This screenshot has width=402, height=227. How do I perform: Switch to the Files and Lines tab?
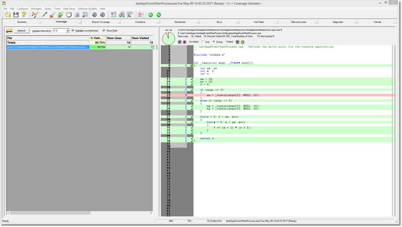(298, 22)
